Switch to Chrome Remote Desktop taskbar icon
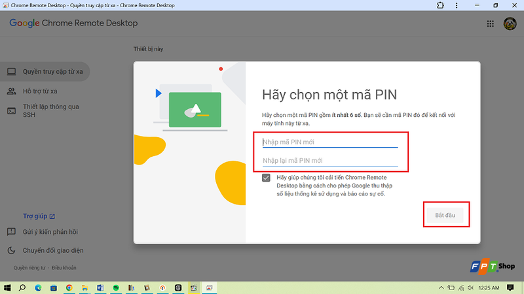The height and width of the screenshot is (294, 524). (x=209, y=287)
